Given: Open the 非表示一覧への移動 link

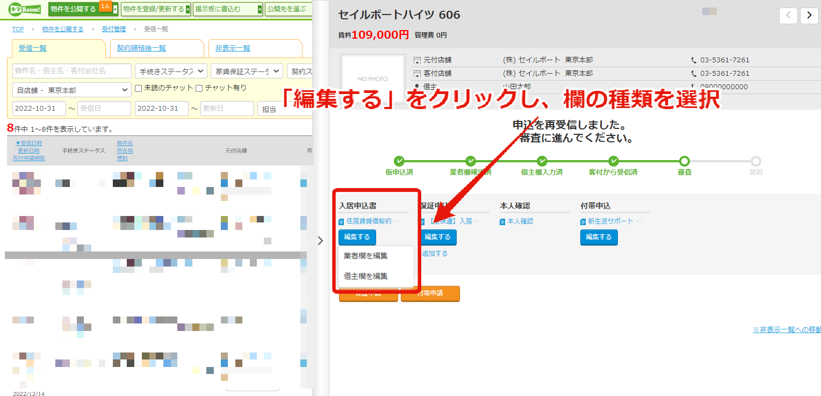Looking at the screenshot, I should coord(787,329).
